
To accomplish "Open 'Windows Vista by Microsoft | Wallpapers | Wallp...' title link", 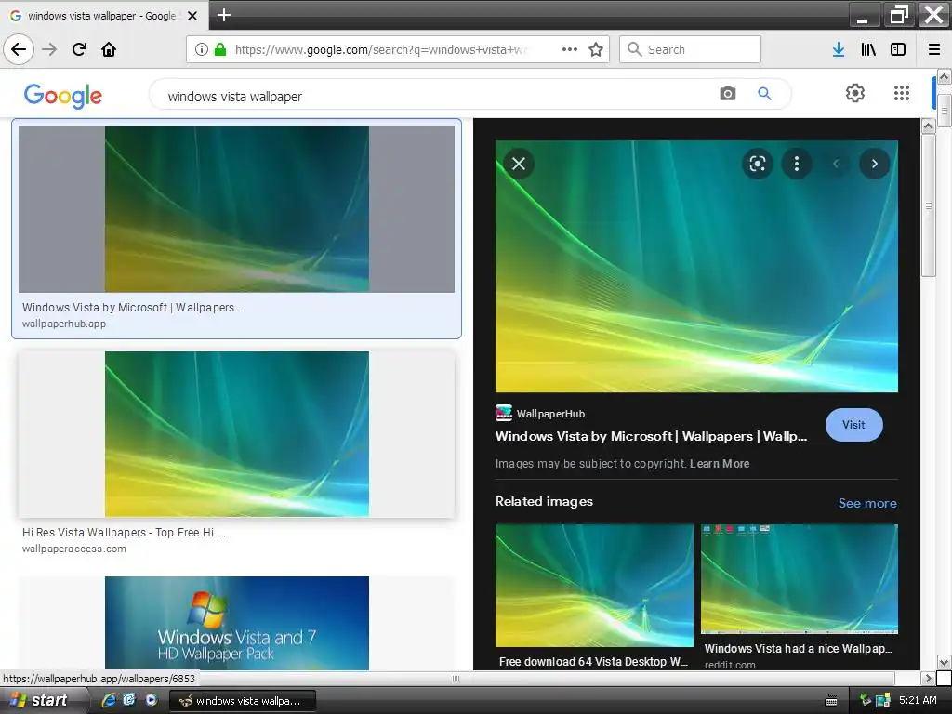I will tap(651, 437).
